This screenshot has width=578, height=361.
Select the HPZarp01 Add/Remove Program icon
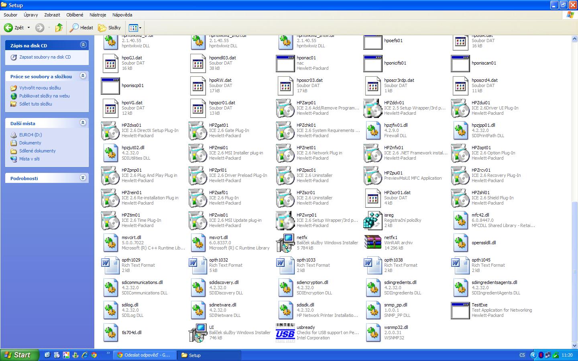pos(285,108)
